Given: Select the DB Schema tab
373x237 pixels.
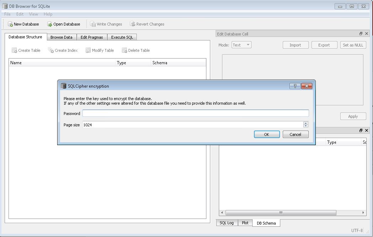Looking at the screenshot, I should 266,223.
